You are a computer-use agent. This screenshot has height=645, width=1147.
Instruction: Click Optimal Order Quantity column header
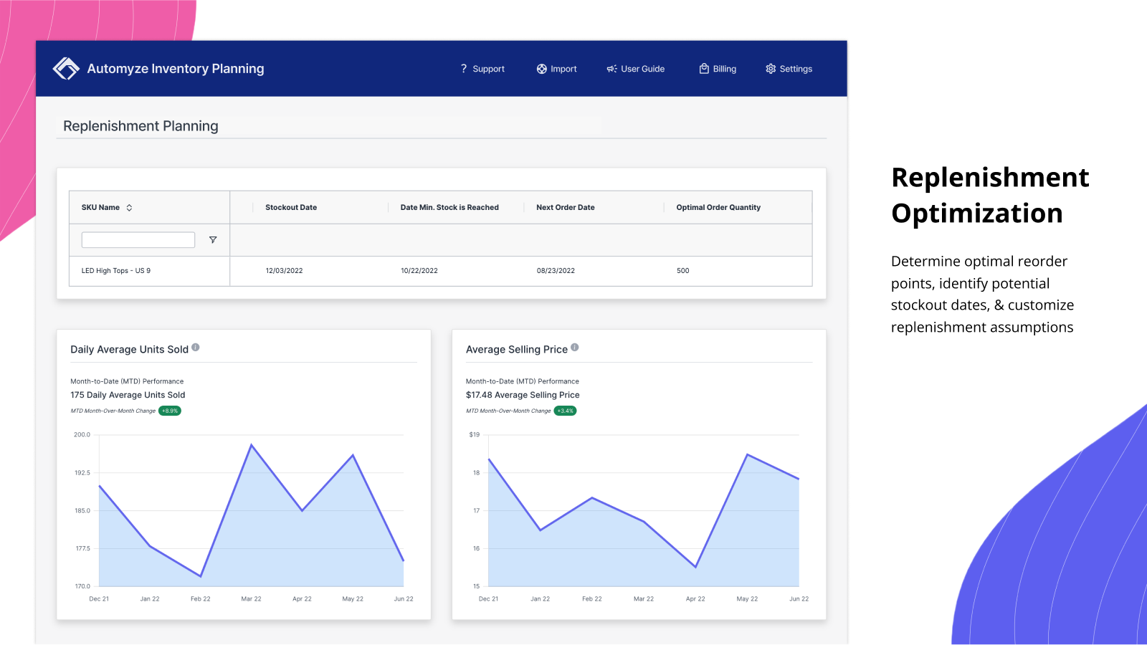point(718,208)
